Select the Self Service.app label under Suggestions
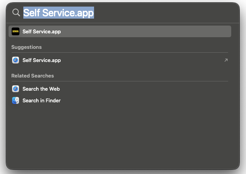This screenshot has height=174, width=246. (x=42, y=60)
